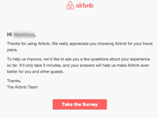
Task: Click the "Thanks for using Airbnb" sentence
Action: pyautogui.click(x=28, y=44)
